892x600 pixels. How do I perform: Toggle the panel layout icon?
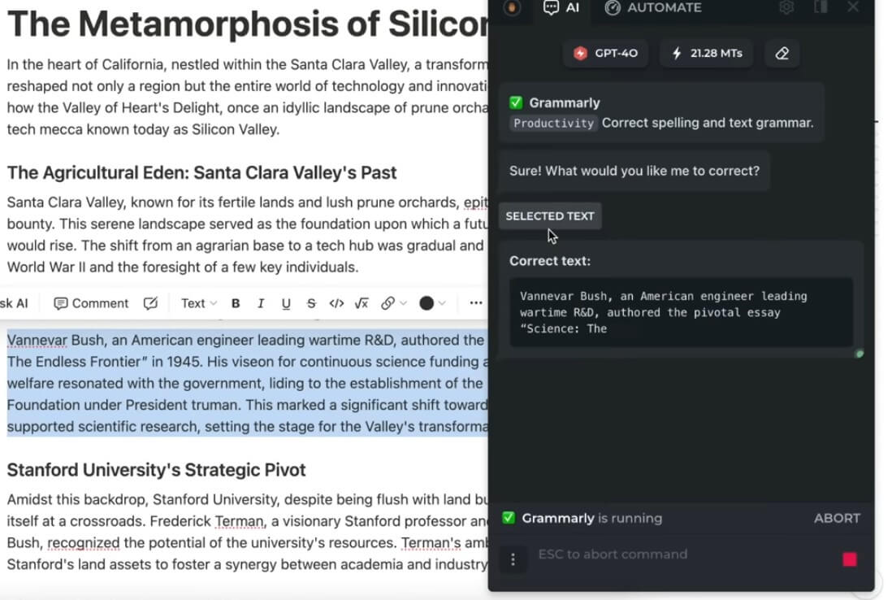click(x=821, y=7)
